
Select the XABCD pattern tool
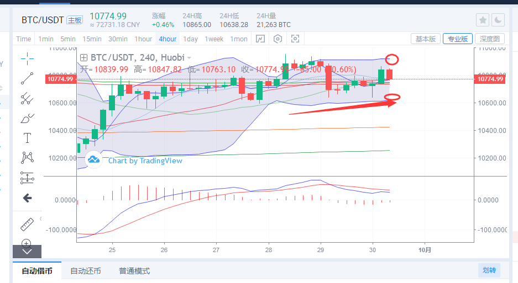[x=27, y=158]
